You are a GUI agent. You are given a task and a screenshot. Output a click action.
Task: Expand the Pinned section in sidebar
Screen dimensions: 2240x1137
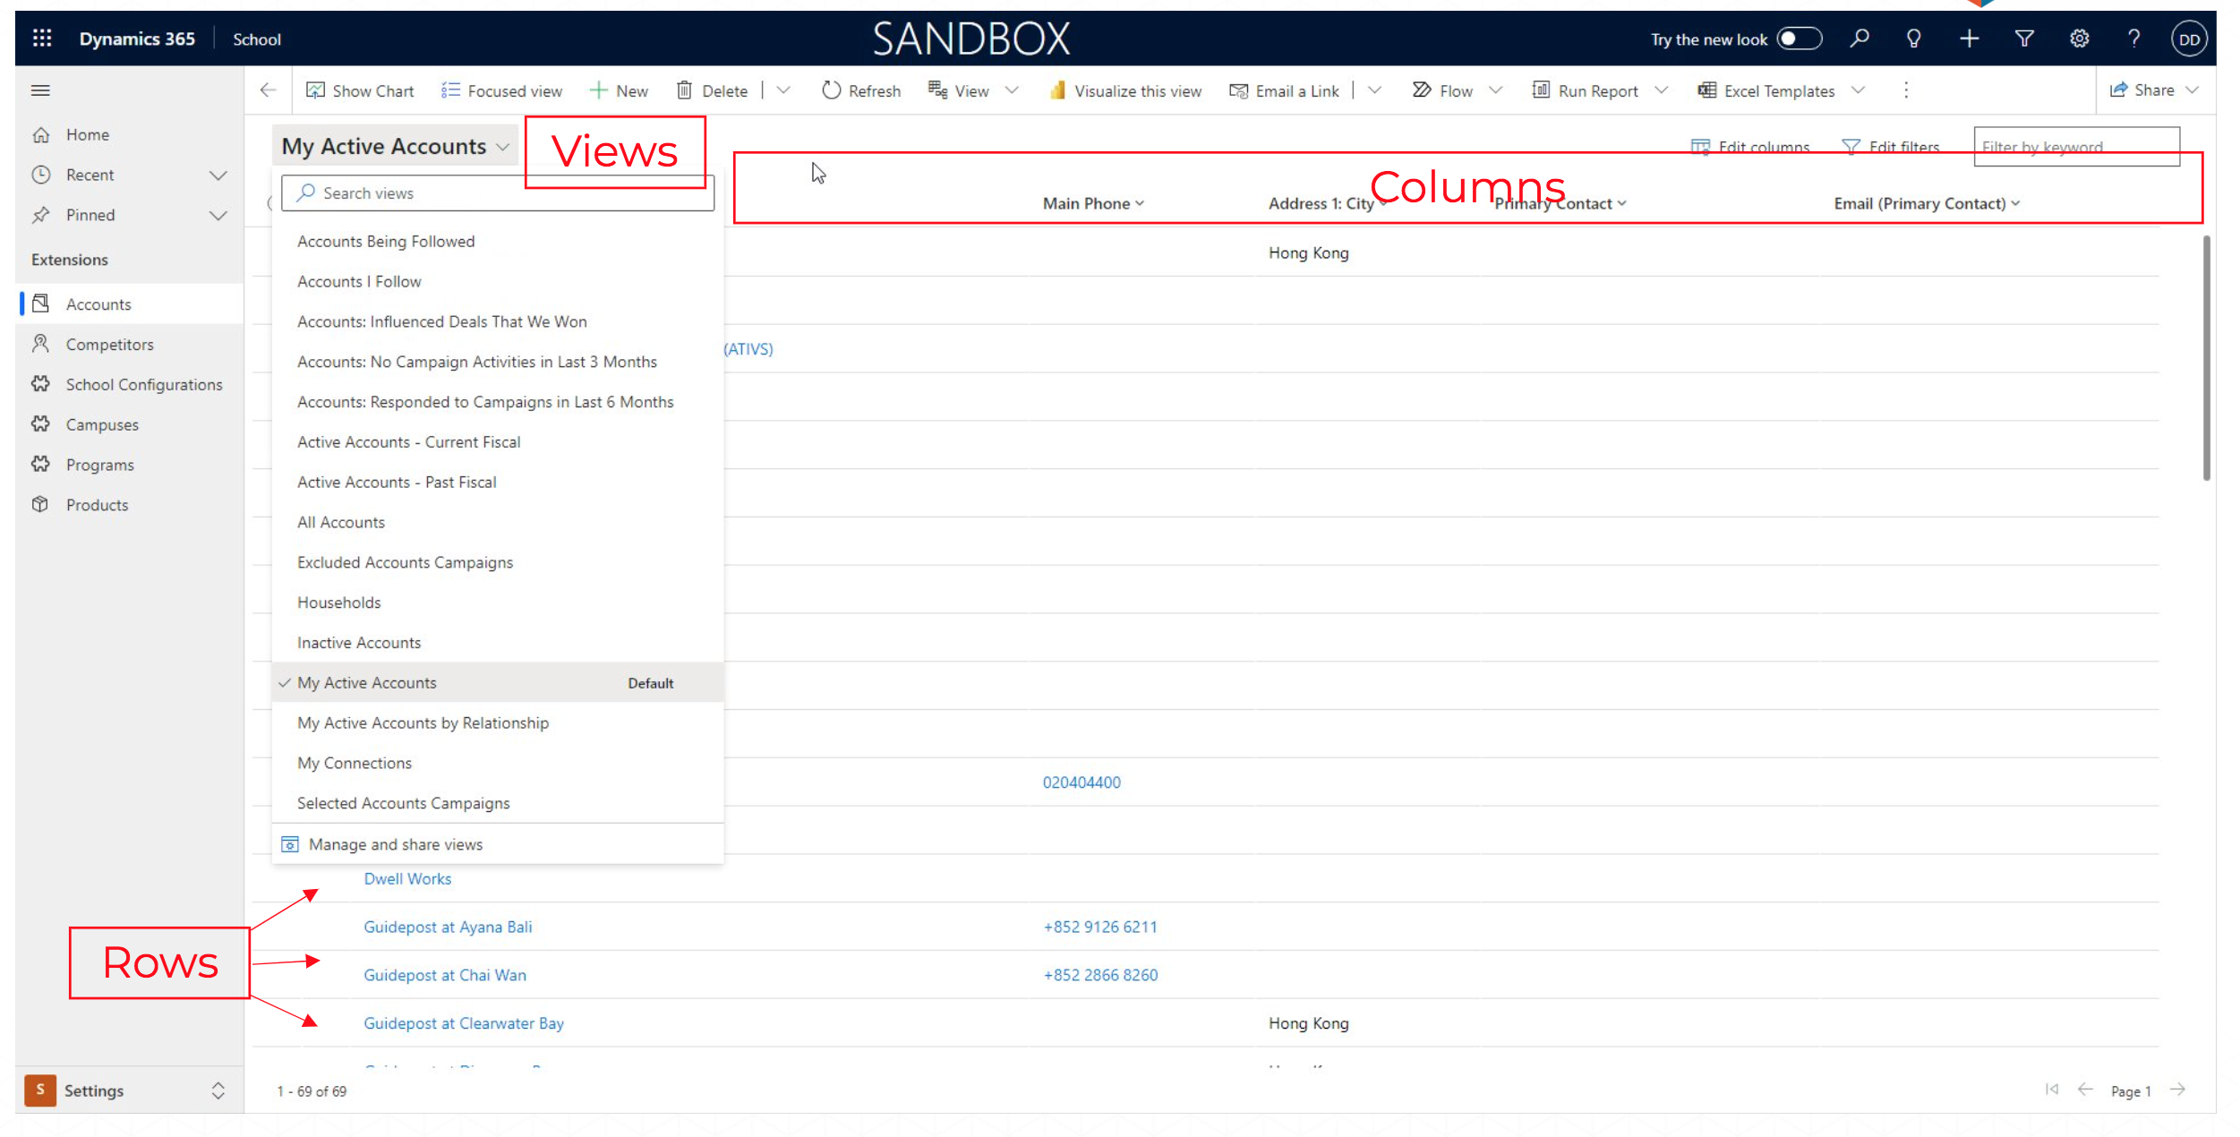pos(218,215)
